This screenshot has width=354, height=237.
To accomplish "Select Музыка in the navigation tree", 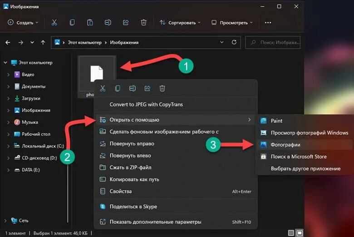I will click(x=30, y=122).
